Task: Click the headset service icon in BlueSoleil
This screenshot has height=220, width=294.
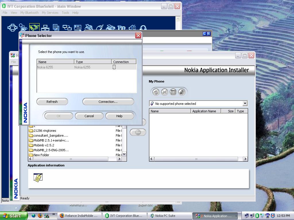Action: pos(143,28)
